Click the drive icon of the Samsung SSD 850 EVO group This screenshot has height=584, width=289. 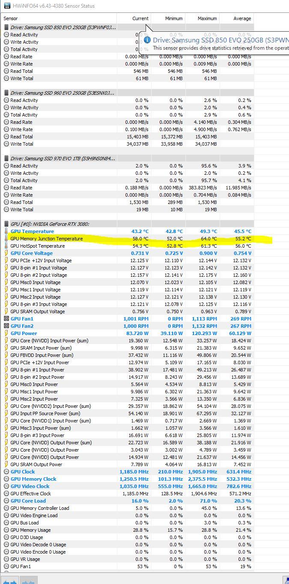6,27
